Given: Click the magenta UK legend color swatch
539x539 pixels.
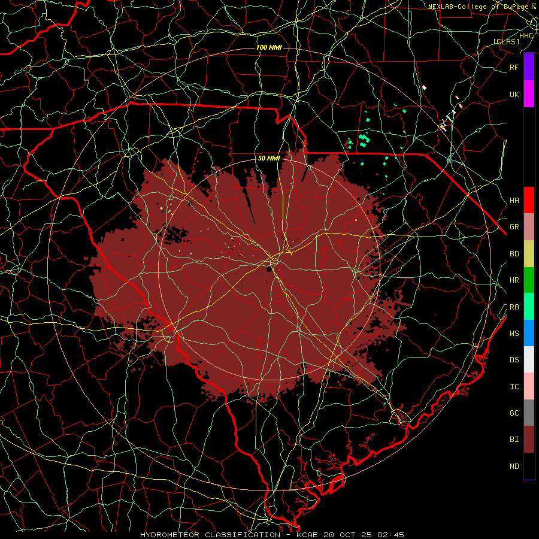Looking at the screenshot, I should click(x=529, y=94).
